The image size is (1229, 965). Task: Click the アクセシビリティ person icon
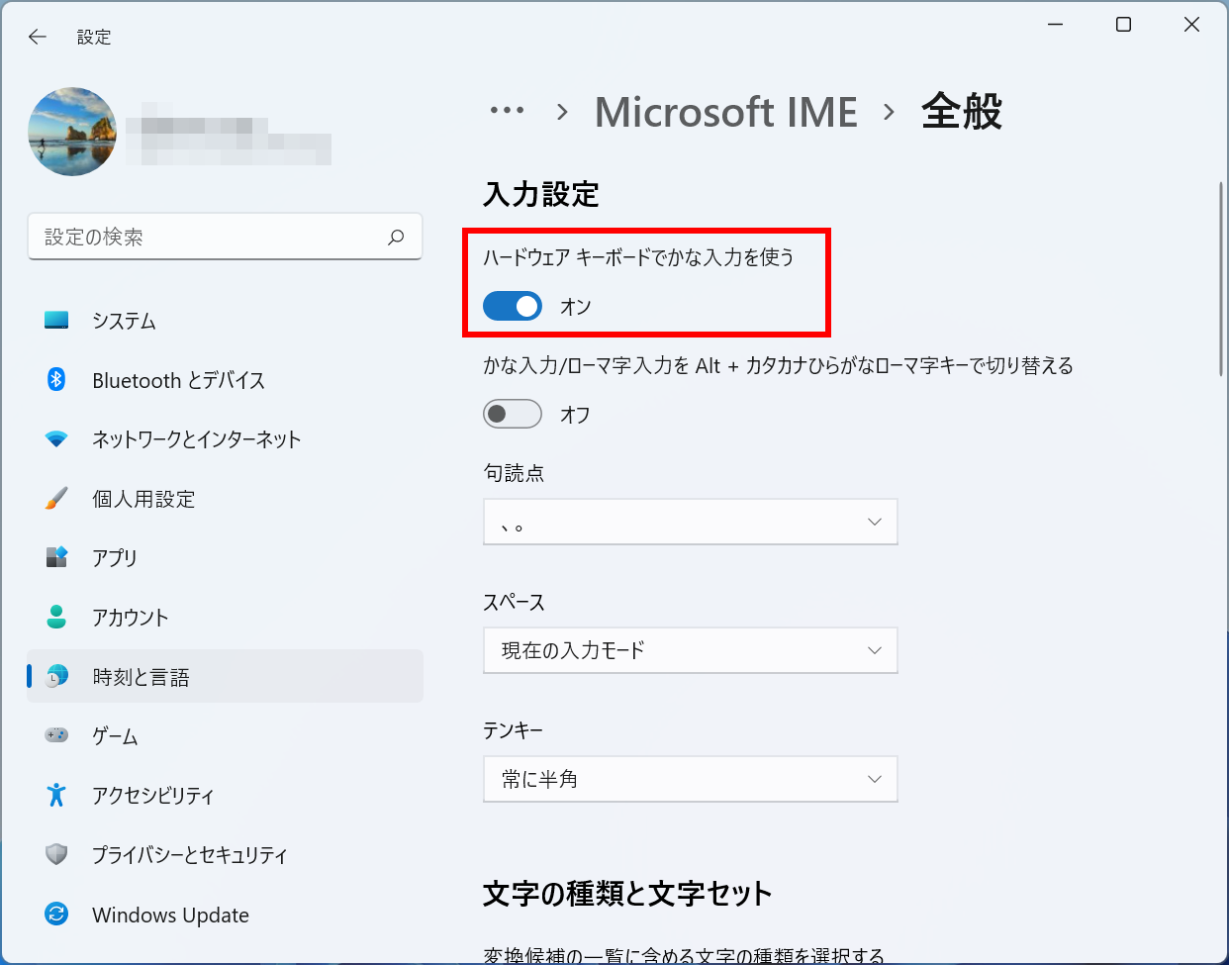pos(56,795)
